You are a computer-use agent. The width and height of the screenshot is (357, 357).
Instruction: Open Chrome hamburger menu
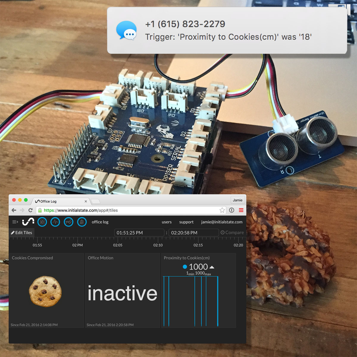241,210
